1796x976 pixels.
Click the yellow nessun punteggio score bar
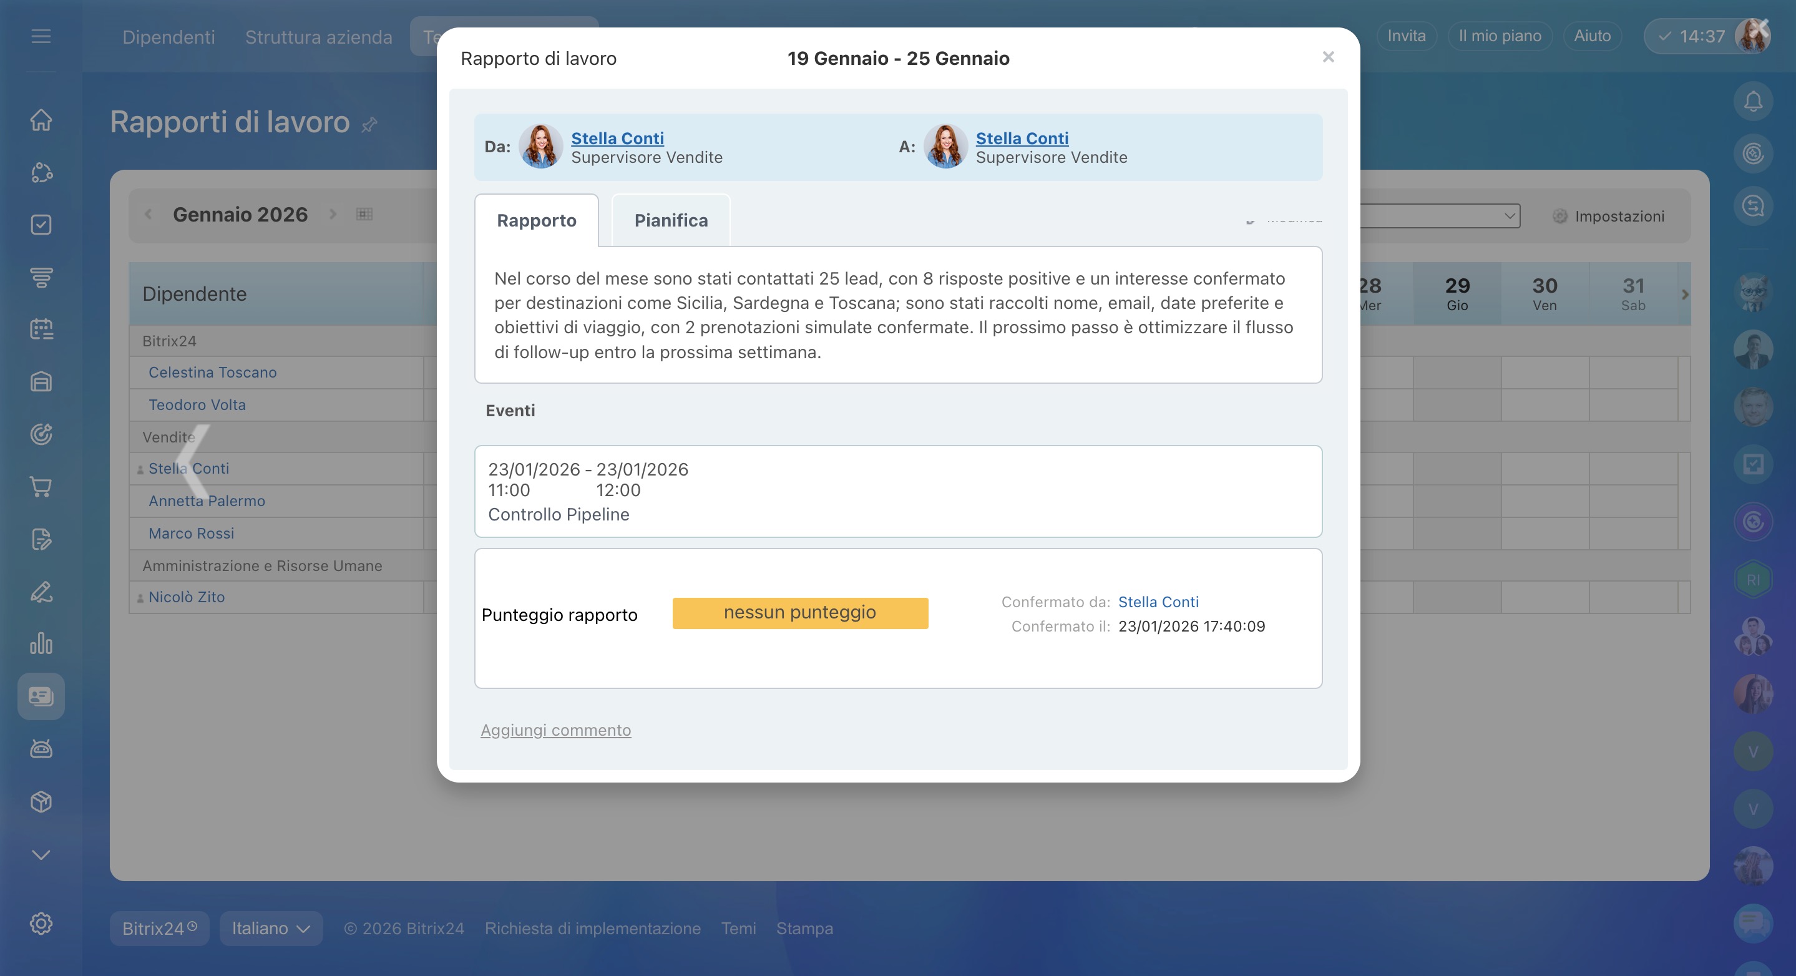pyautogui.click(x=799, y=613)
